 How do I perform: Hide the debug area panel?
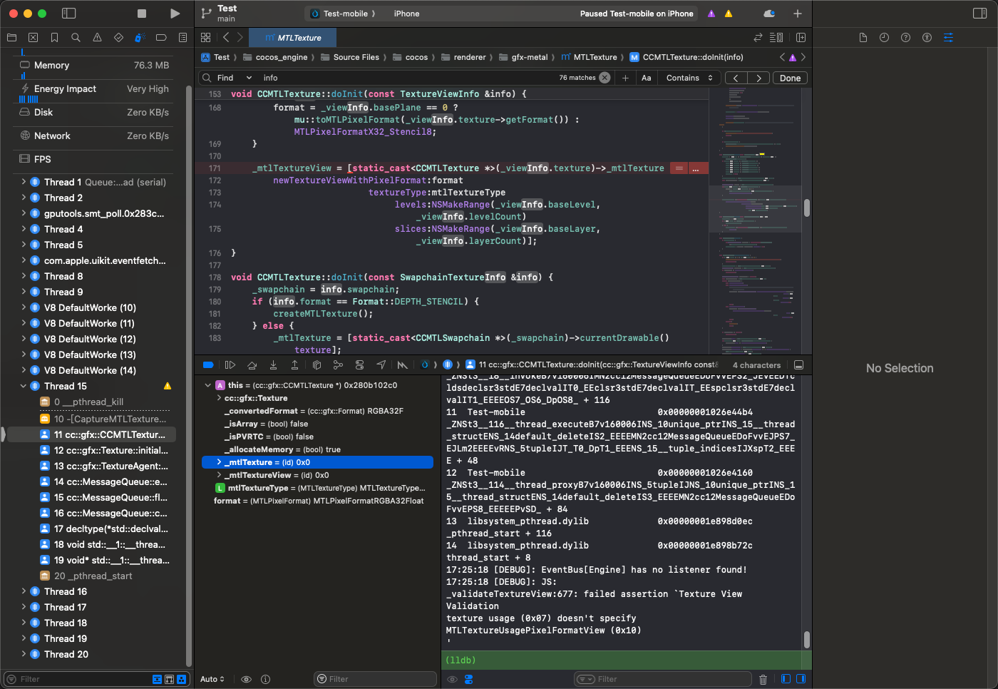point(799,364)
